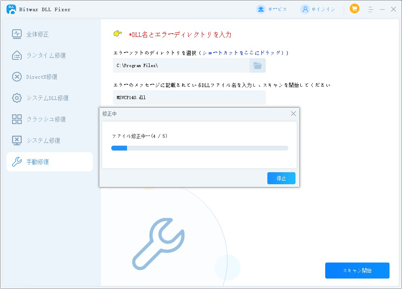
Task: Open the hamburger menu in title bar
Action: pos(371,10)
